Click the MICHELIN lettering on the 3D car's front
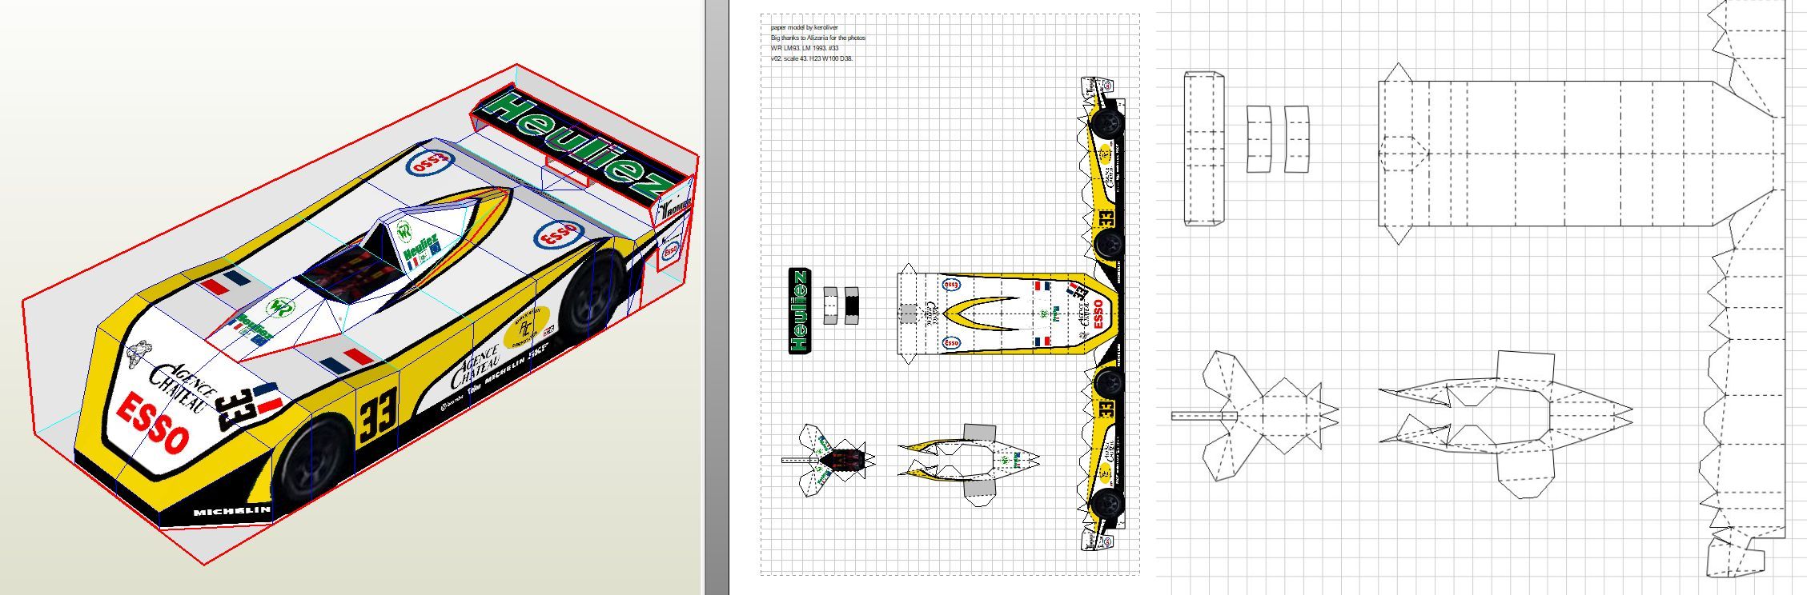 point(232,509)
